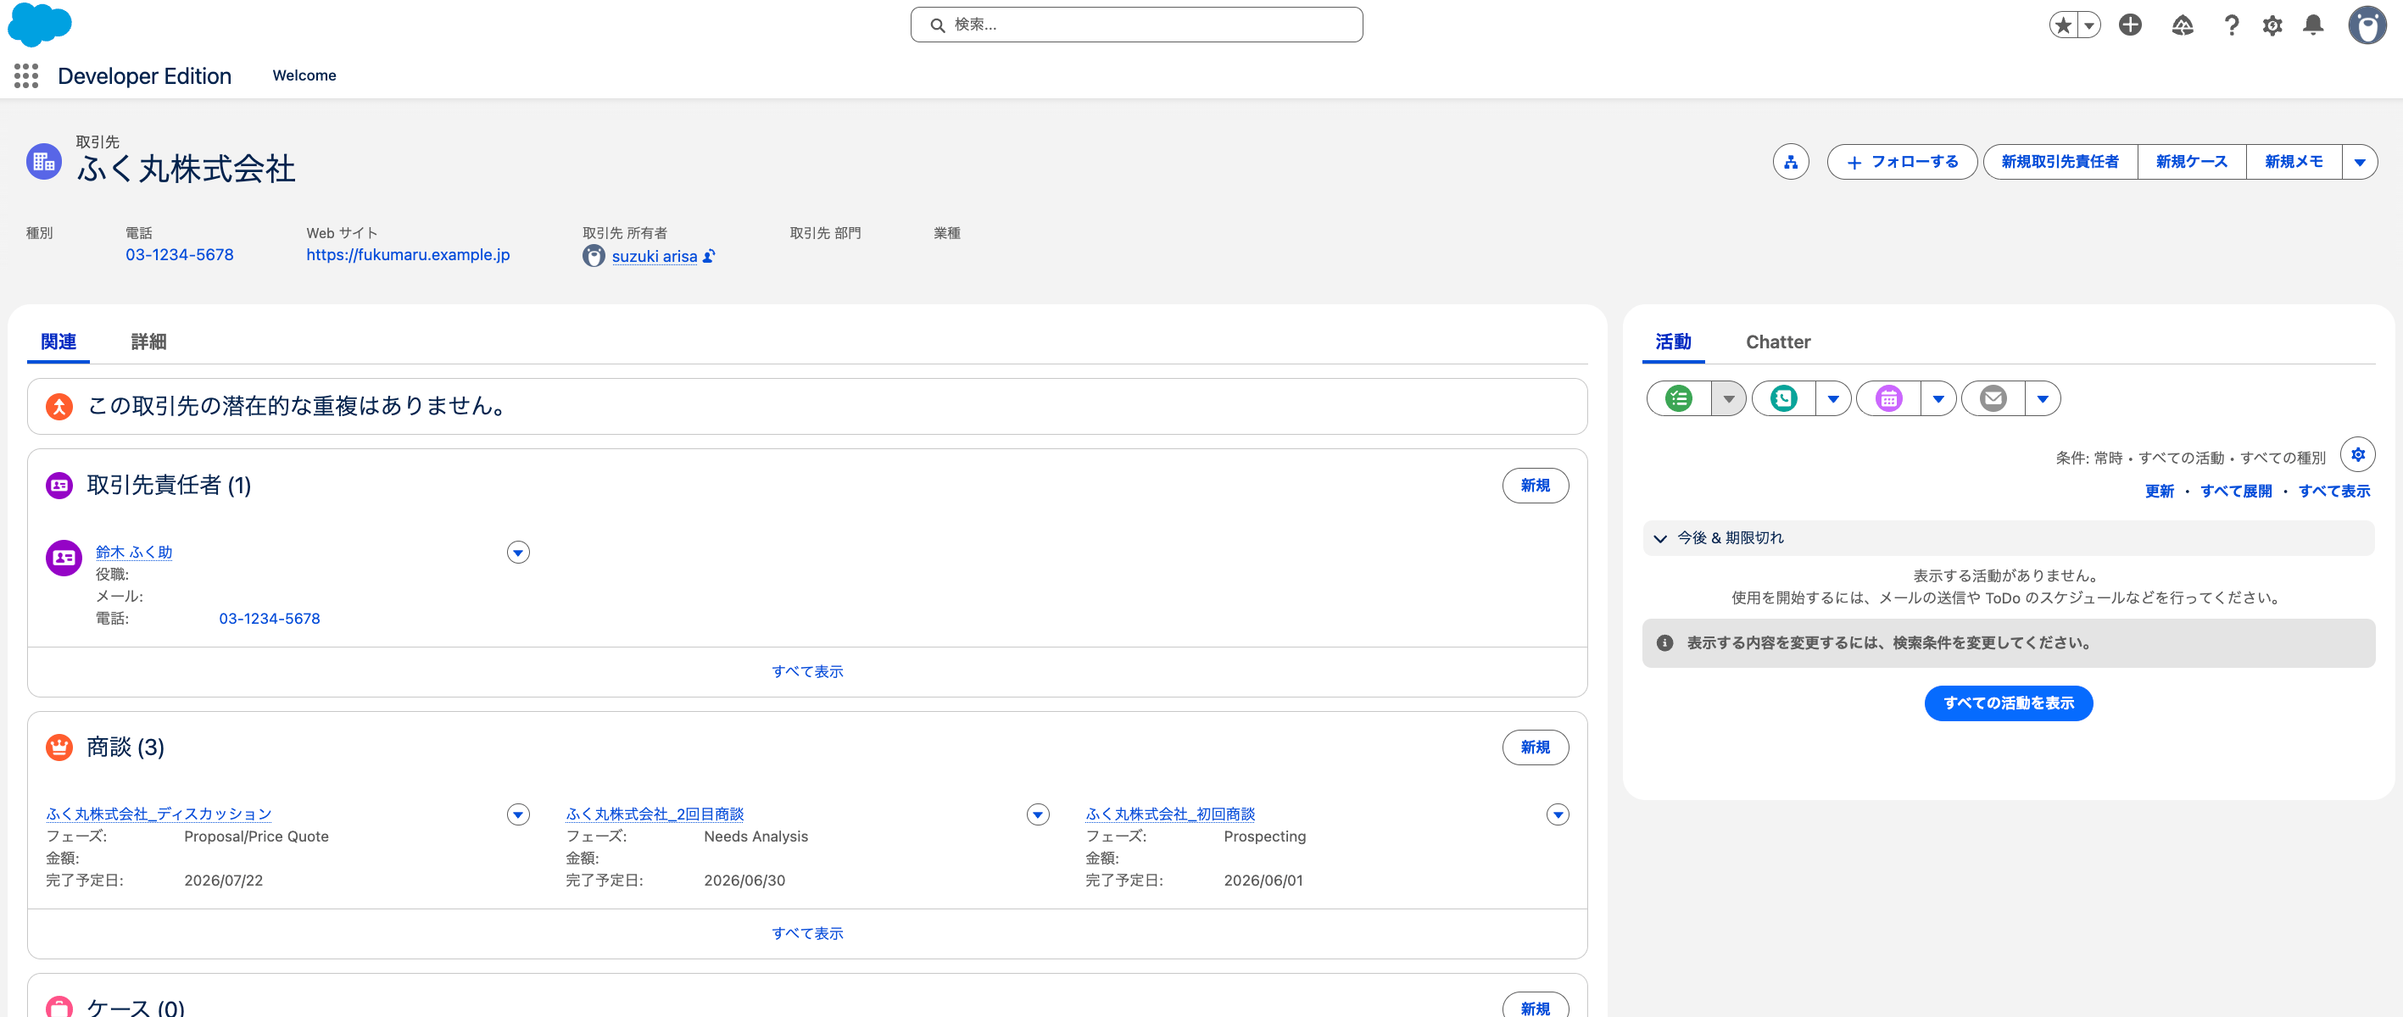Click すべて表示 under 取引先責任者
2403x1017 pixels.
pyautogui.click(x=807, y=672)
